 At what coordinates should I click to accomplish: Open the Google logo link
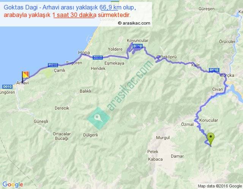(x=13, y=184)
